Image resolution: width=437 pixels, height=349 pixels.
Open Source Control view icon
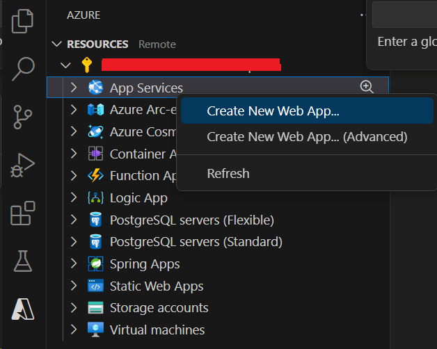[x=23, y=117]
